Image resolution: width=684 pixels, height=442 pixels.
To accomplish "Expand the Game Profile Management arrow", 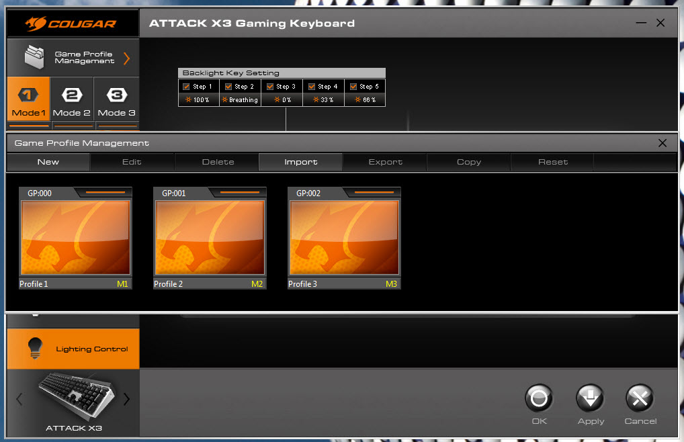I will [x=126, y=58].
